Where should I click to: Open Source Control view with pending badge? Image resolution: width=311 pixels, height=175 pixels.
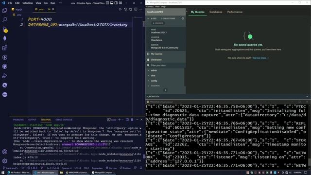click(x=5, y=29)
